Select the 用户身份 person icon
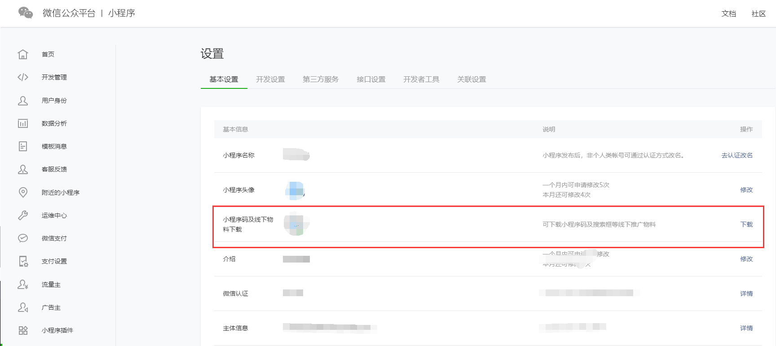This screenshot has height=346, width=776. [23, 101]
